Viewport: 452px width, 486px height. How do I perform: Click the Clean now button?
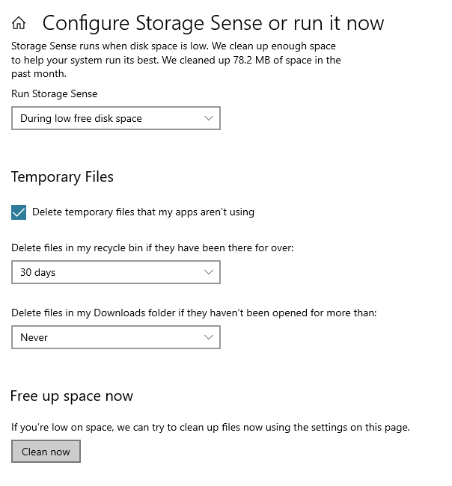(x=46, y=452)
